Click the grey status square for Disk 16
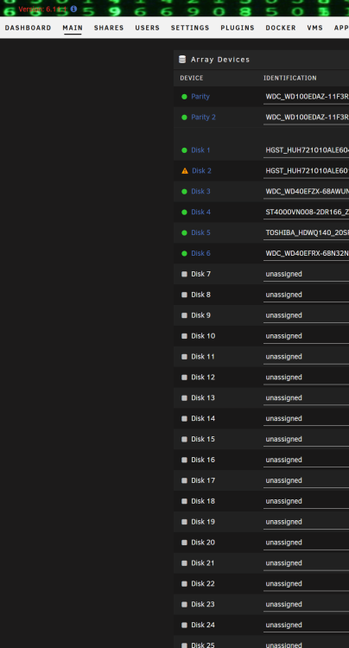The image size is (349, 648). (184, 460)
